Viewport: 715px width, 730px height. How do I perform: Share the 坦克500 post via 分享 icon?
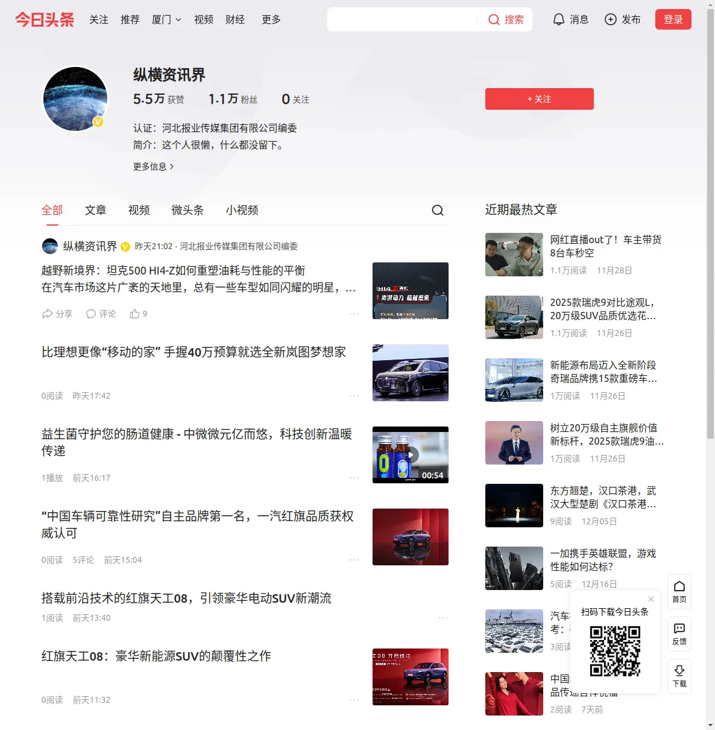[57, 314]
